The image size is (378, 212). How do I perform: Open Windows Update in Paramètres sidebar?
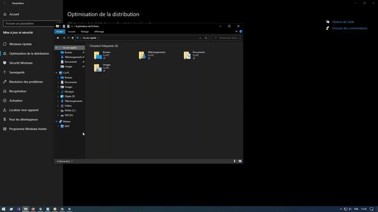(x=21, y=44)
